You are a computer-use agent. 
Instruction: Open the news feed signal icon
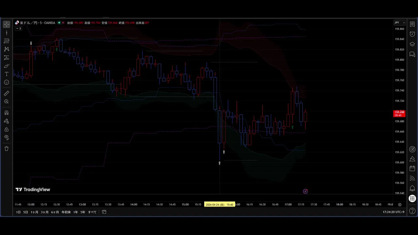click(412, 179)
